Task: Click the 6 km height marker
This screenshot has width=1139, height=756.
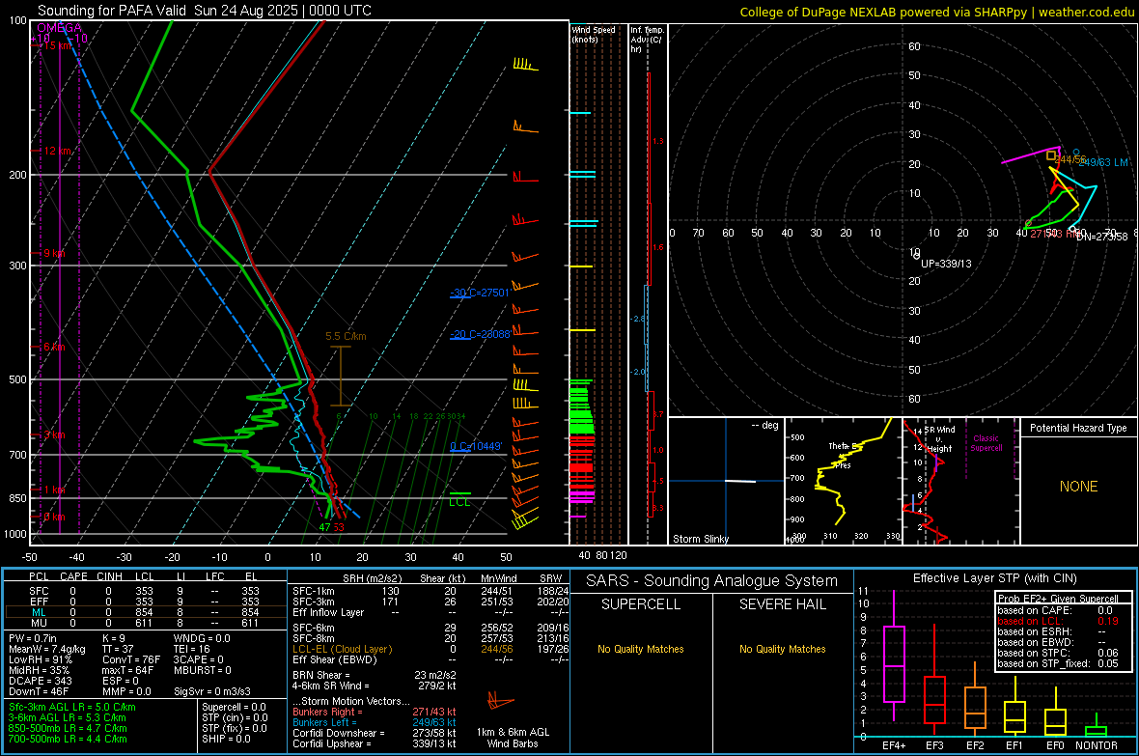Action: pos(54,348)
